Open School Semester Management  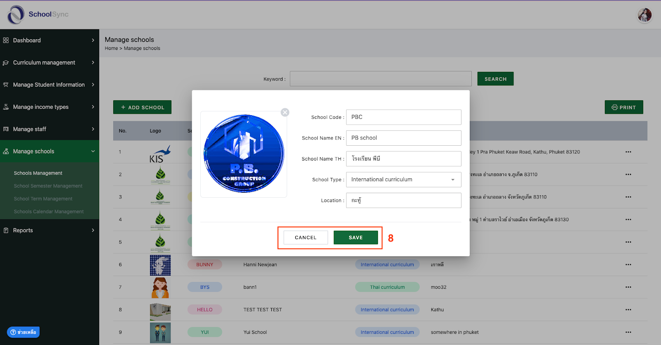pos(48,186)
